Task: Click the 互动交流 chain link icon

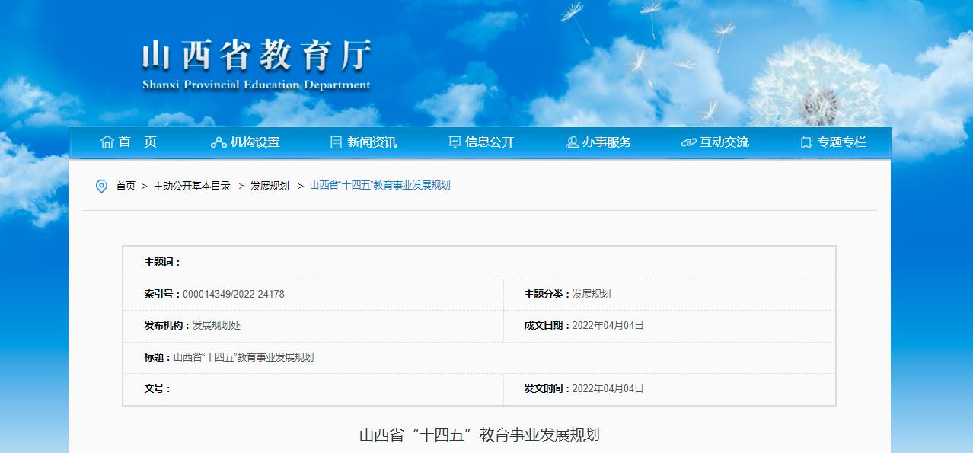Action: click(x=688, y=142)
